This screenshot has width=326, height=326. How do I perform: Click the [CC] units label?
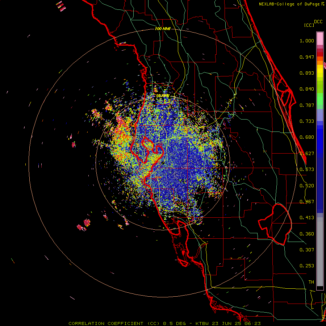click(309, 25)
